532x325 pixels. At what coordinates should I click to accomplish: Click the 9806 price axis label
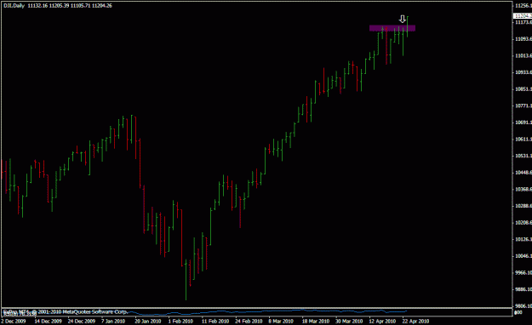(x=523, y=306)
